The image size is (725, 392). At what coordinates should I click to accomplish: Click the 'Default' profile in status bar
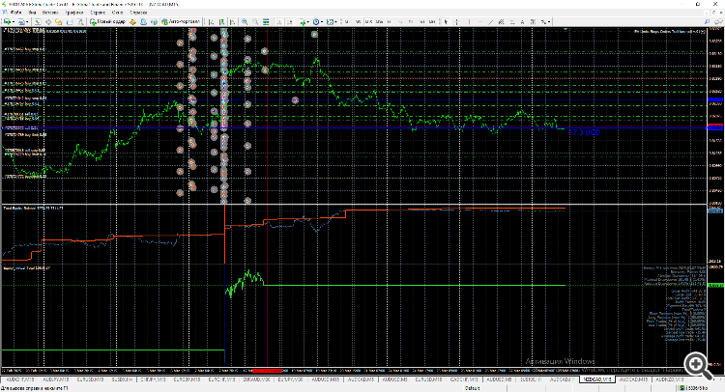(472, 388)
